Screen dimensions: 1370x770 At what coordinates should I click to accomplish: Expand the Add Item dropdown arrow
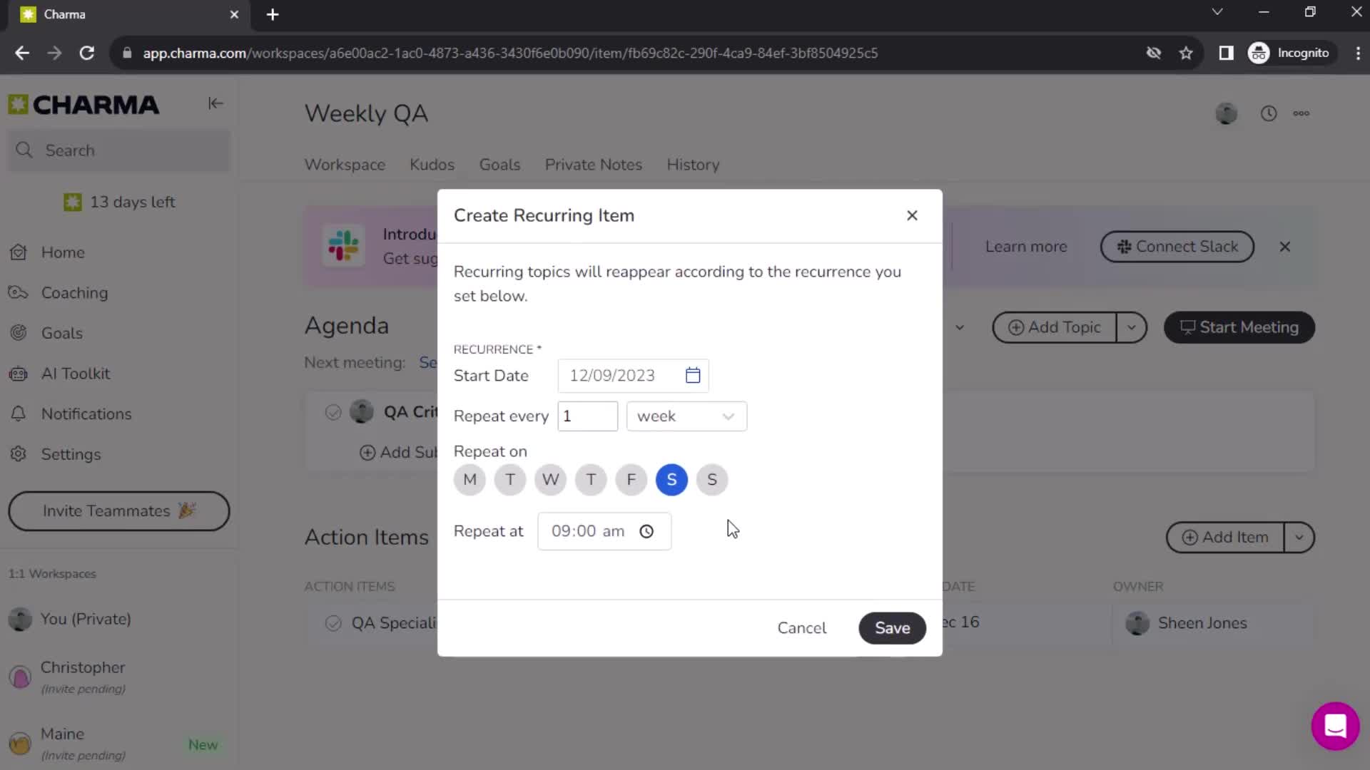pos(1302,538)
